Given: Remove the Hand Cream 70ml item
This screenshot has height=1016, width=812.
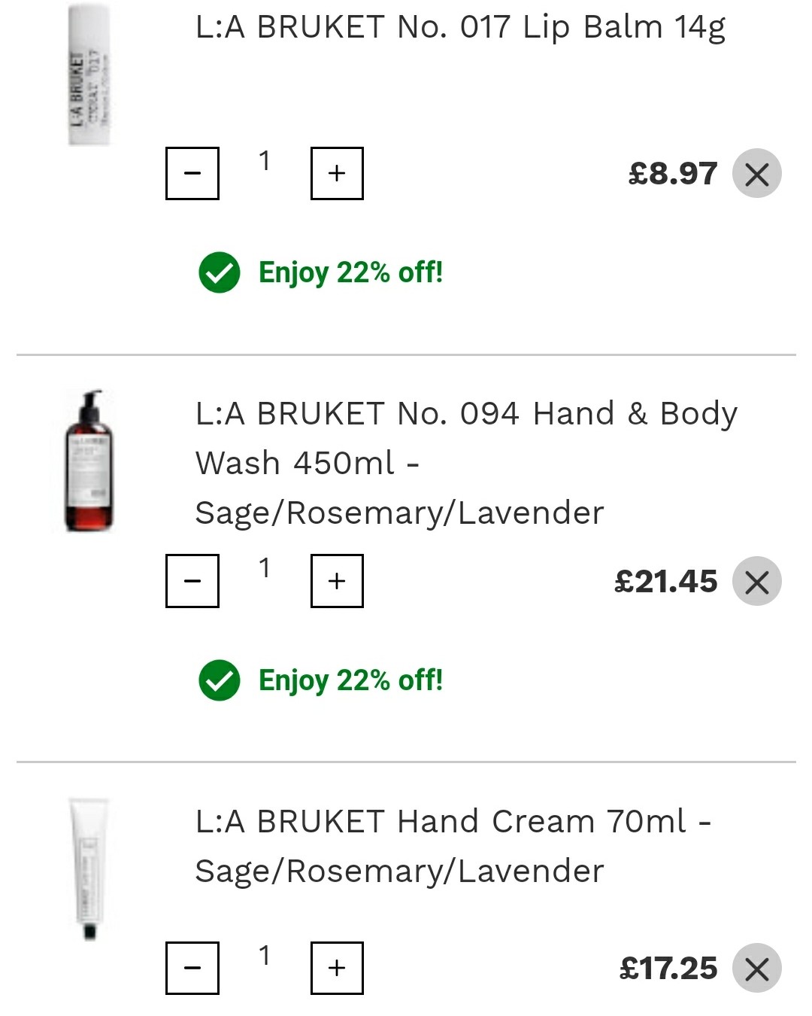Looking at the screenshot, I should [757, 969].
